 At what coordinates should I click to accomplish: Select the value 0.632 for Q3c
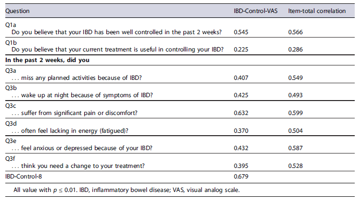pyautogui.click(x=241, y=112)
